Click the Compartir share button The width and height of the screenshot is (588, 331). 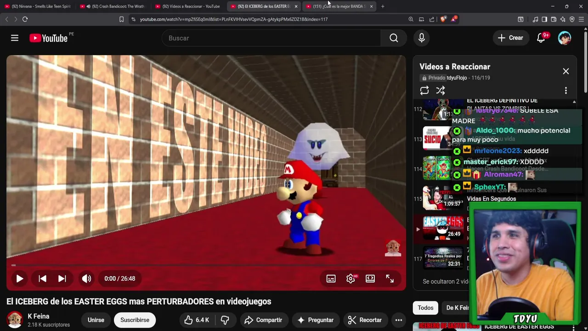point(263,320)
